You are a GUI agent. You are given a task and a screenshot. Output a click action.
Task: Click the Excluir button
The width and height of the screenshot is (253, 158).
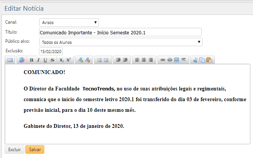(15, 150)
